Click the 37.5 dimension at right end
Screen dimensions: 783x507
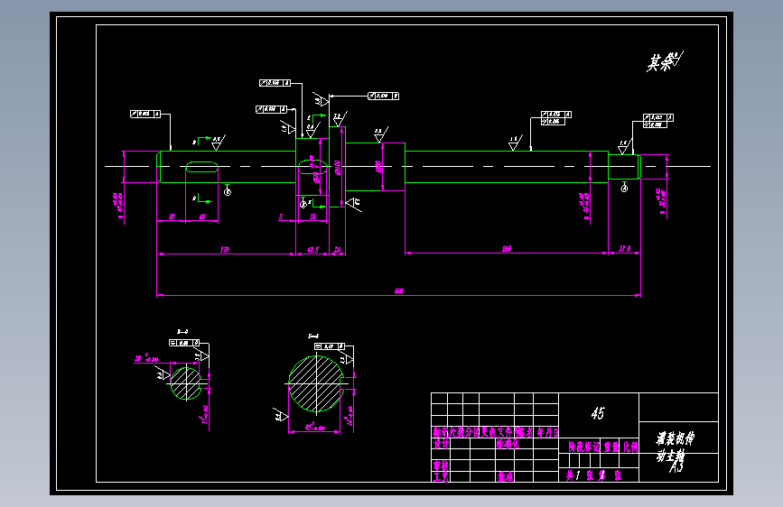point(624,248)
